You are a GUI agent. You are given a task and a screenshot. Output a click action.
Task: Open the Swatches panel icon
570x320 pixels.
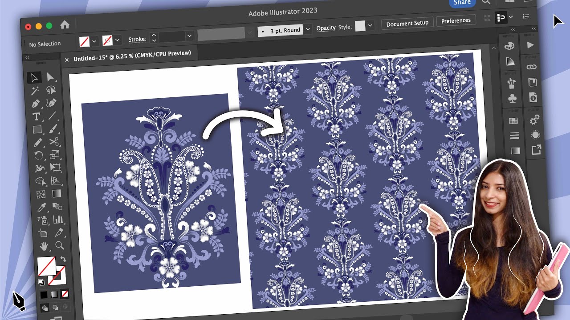coord(513,120)
